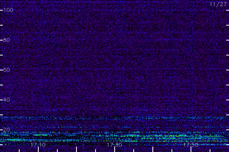Click the 80 frequency axis label
Screen dimensions: 229x152
click(x=6, y=40)
